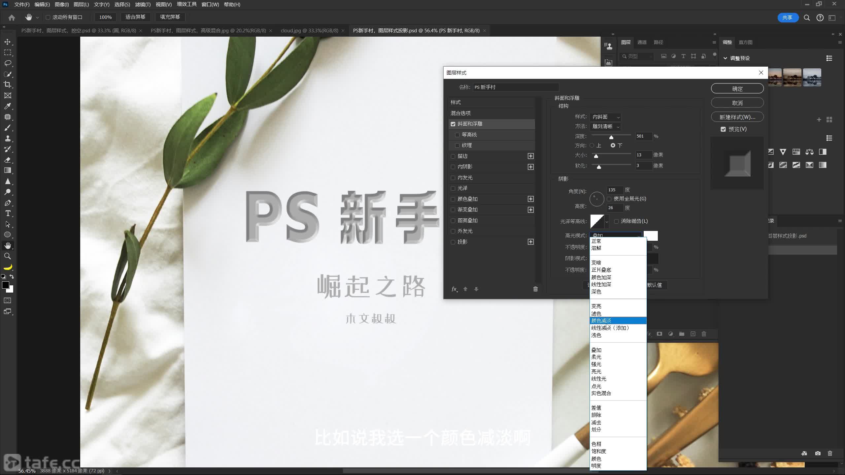Click the 新建样式(W)... button

737,117
